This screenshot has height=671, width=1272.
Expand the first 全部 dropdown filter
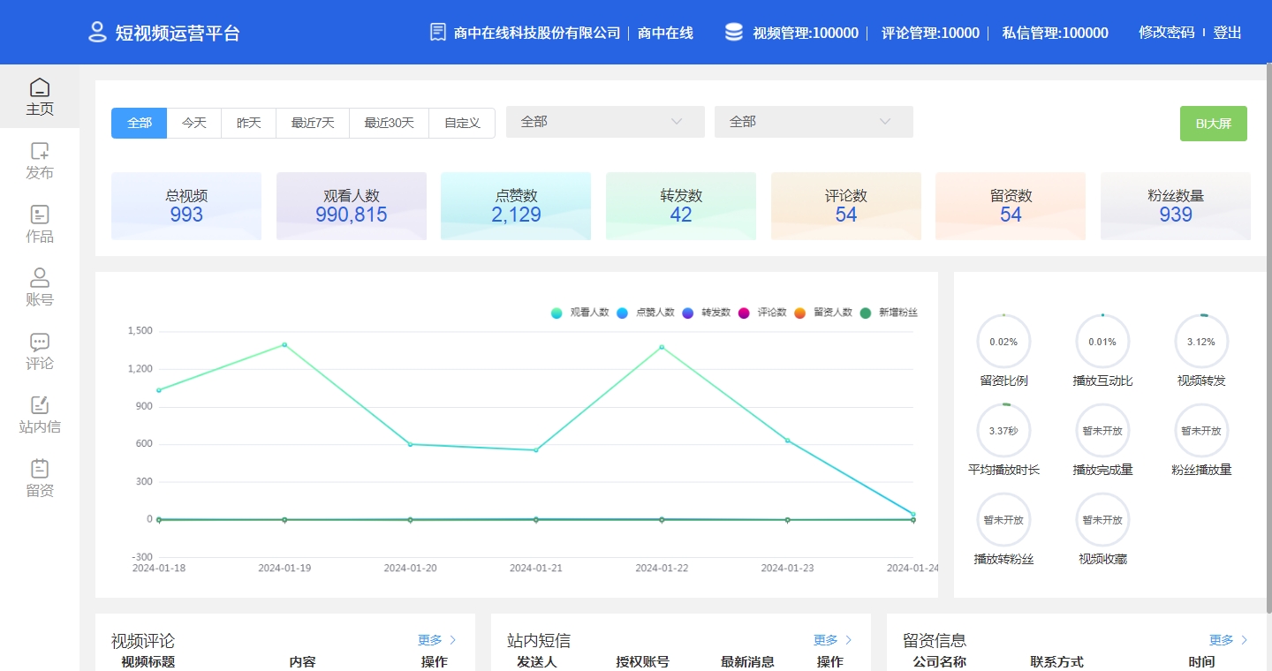(x=605, y=122)
